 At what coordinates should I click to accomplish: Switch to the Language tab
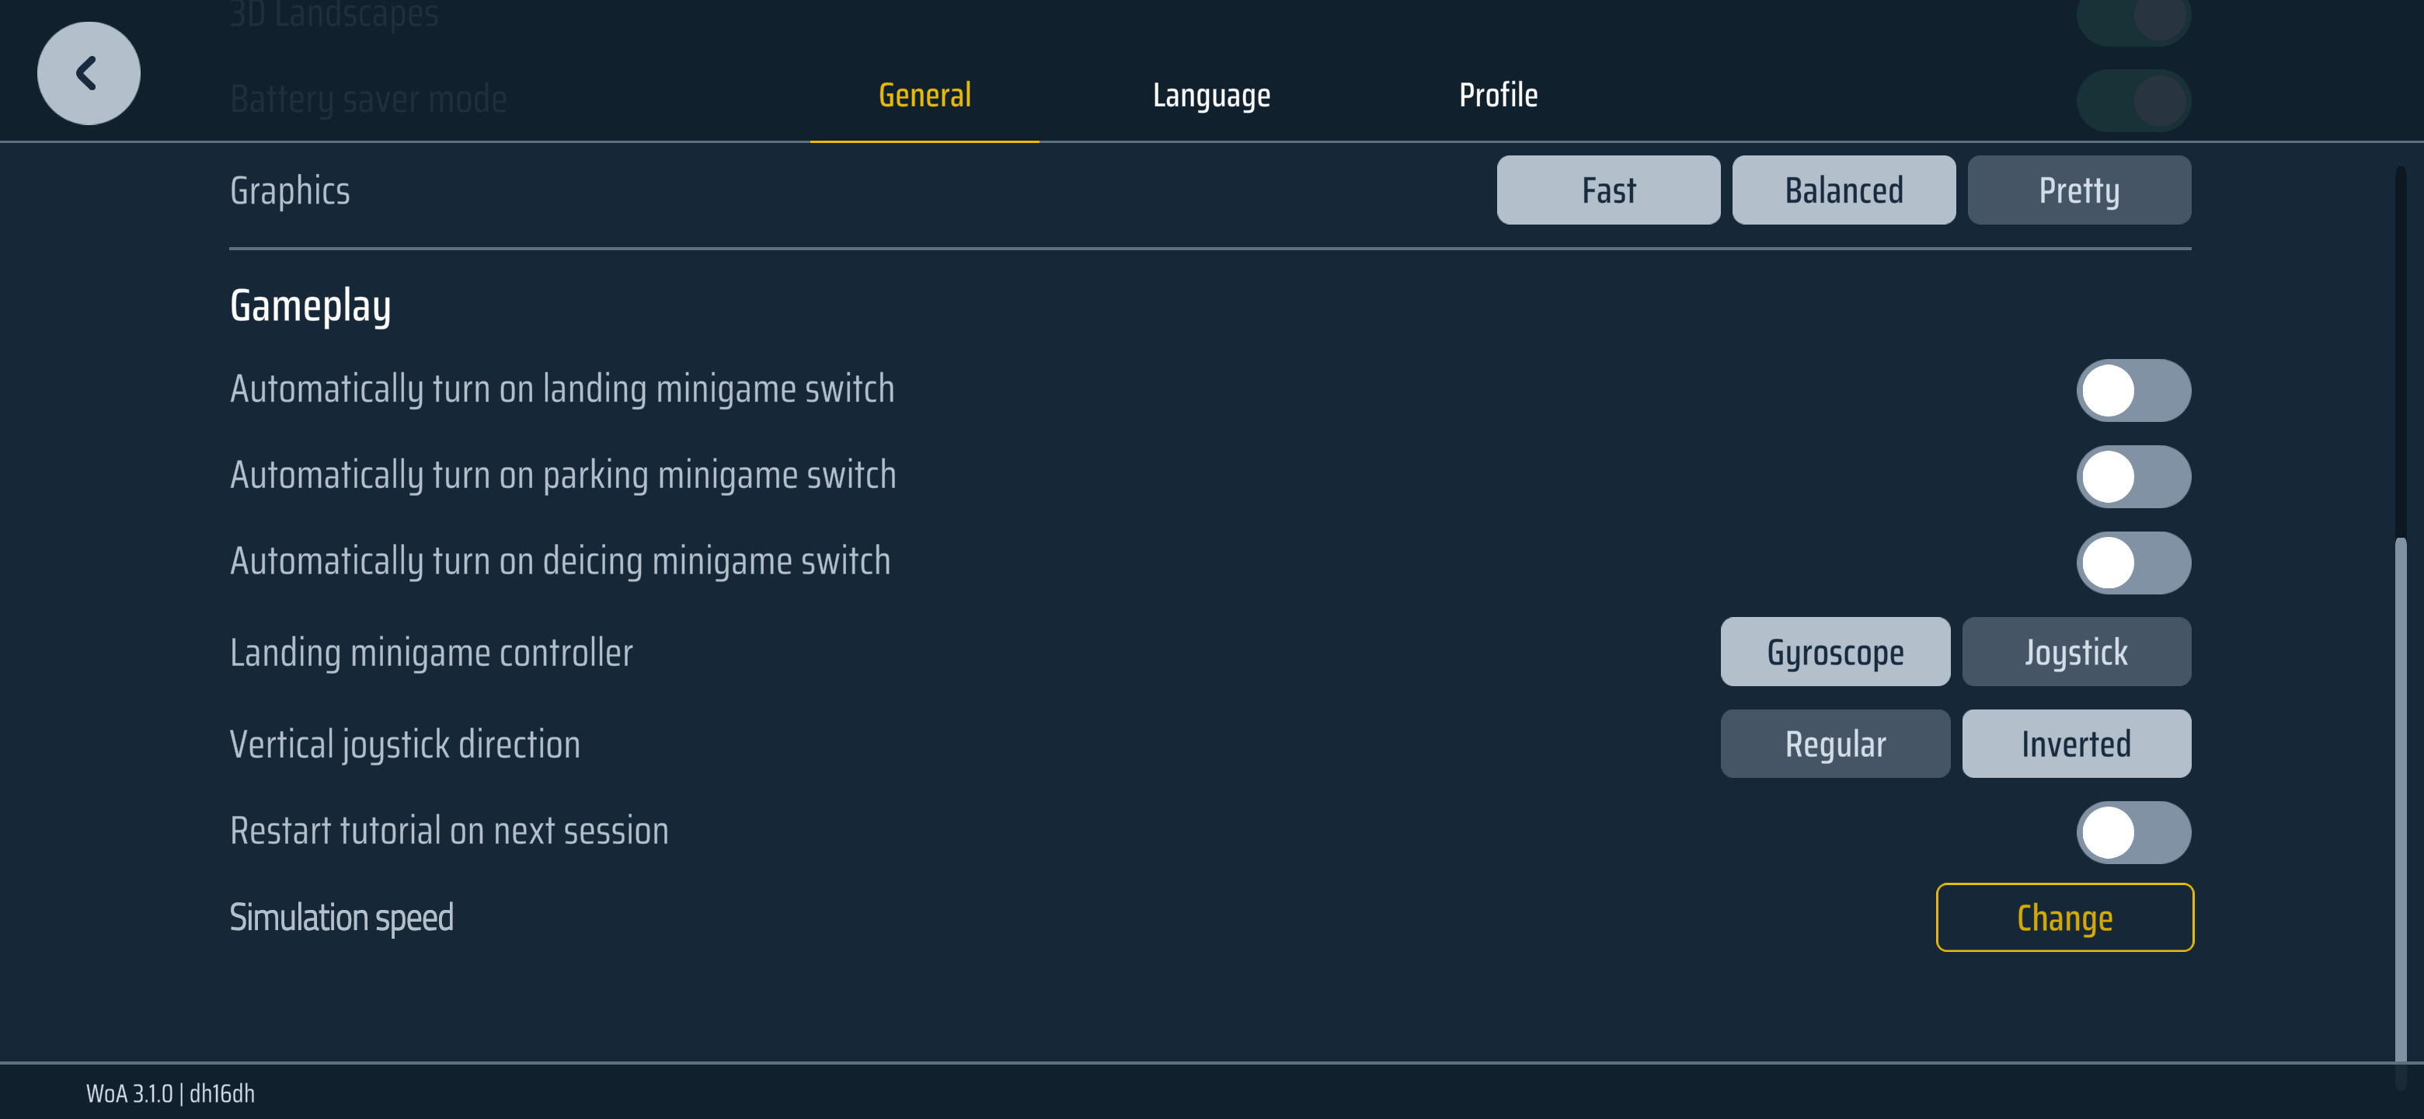pyautogui.click(x=1211, y=96)
